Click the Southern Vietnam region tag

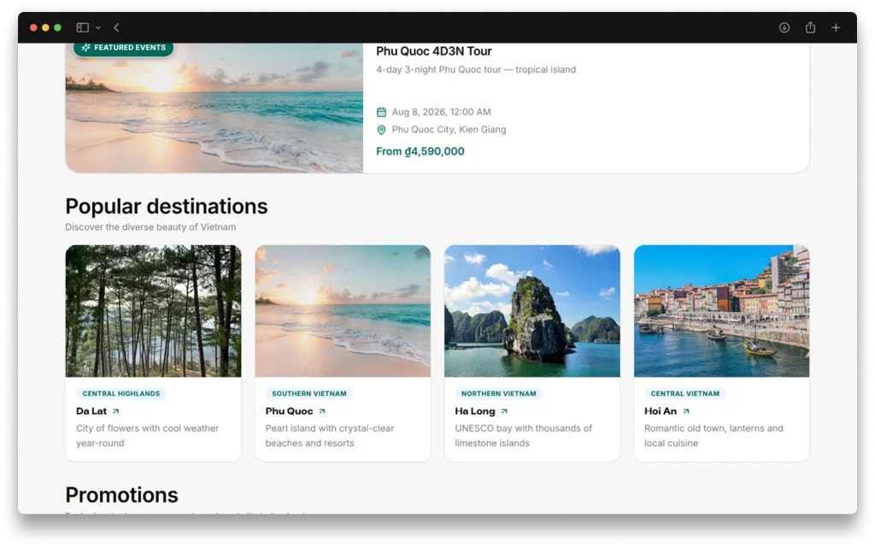[x=309, y=393]
